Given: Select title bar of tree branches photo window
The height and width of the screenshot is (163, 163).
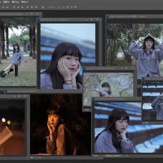Looking at the screenshot, I should click(x=110, y=68).
